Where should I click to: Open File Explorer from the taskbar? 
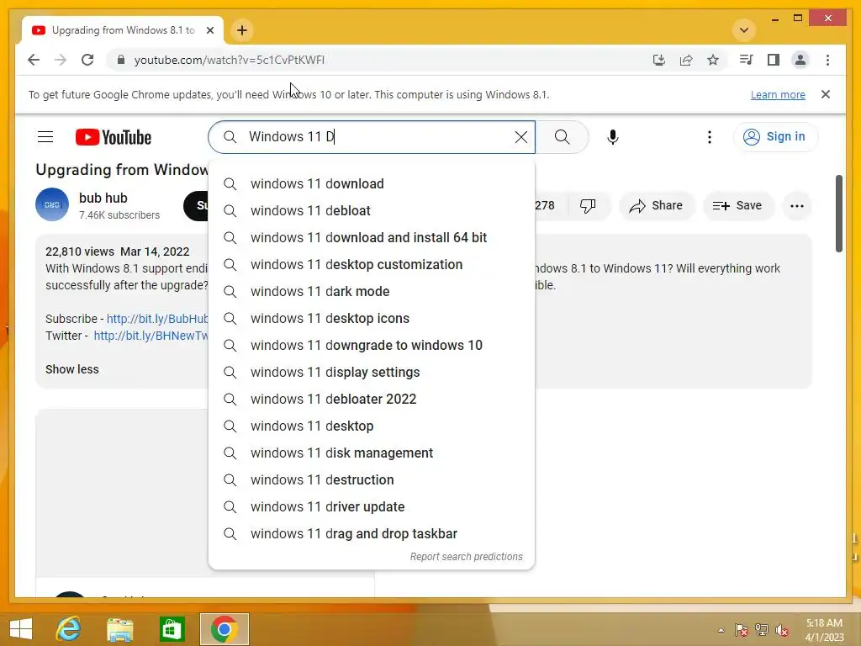(x=119, y=629)
